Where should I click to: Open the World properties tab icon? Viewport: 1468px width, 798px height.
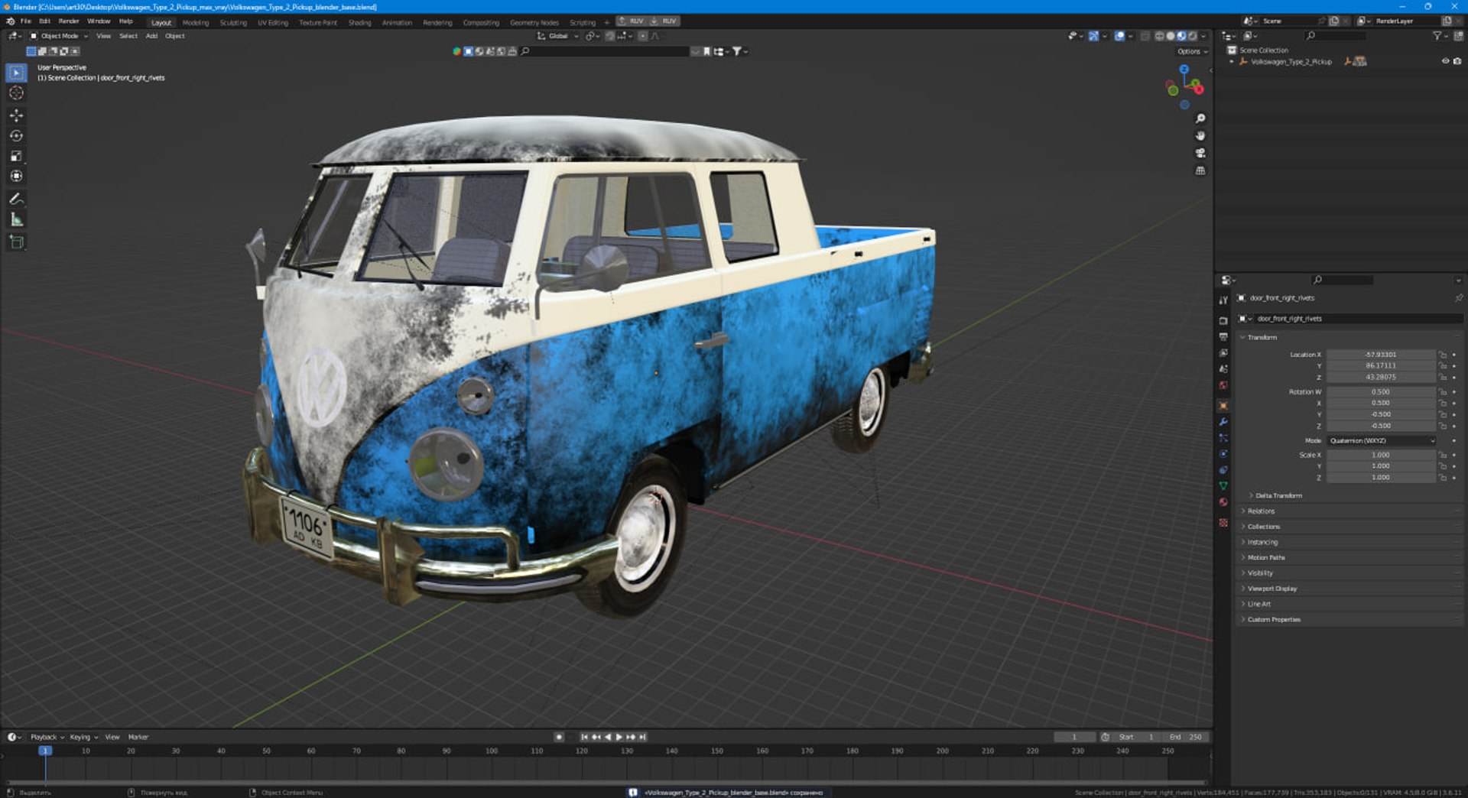(1223, 385)
